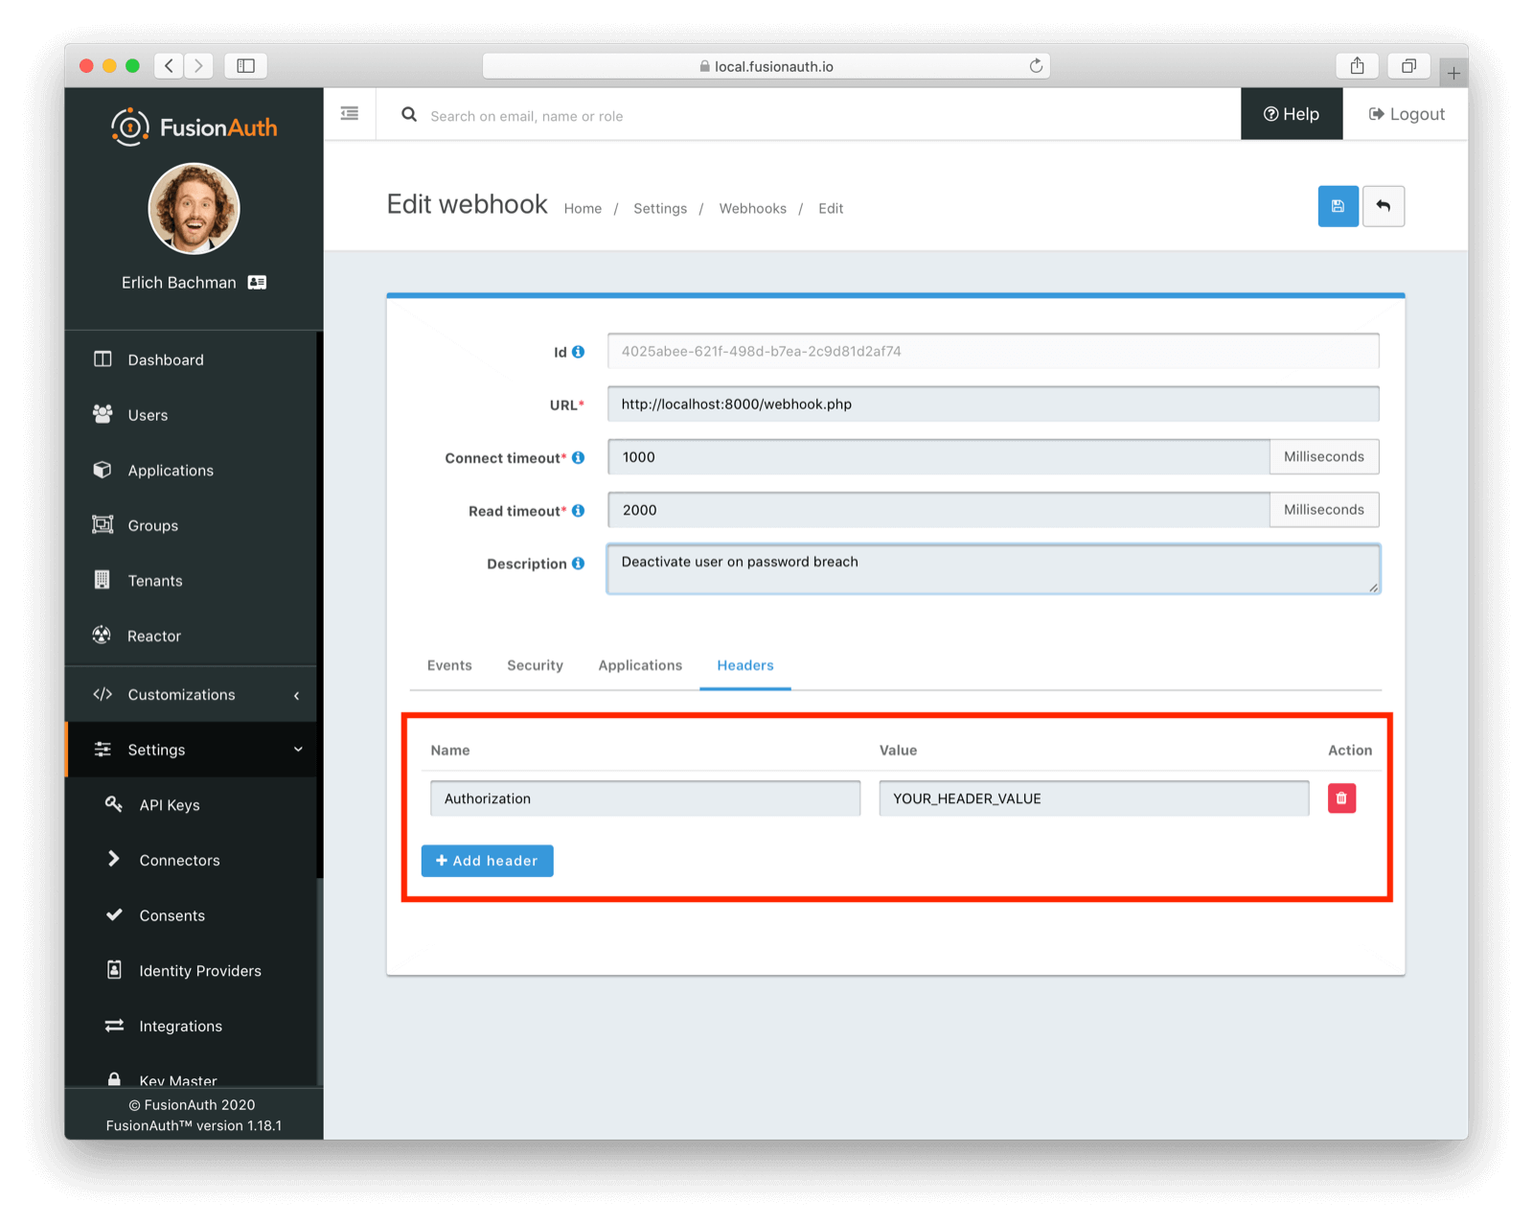Image resolution: width=1533 pixels, height=1225 pixels.
Task: Click the FusionAuth logo
Action: 194,127
